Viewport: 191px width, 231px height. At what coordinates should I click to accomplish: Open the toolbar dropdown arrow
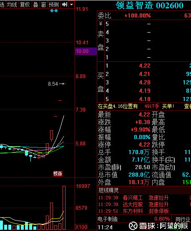(72, 5)
